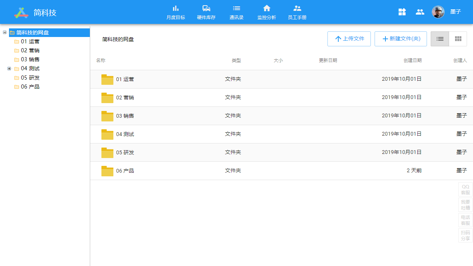Click the 通讯录 list icon

236,9
